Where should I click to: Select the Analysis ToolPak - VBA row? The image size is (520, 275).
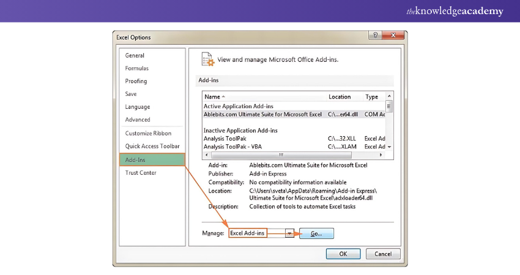(x=294, y=147)
